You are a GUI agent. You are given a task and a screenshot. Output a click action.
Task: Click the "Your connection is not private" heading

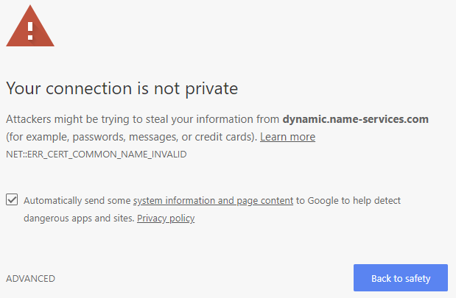coord(122,88)
